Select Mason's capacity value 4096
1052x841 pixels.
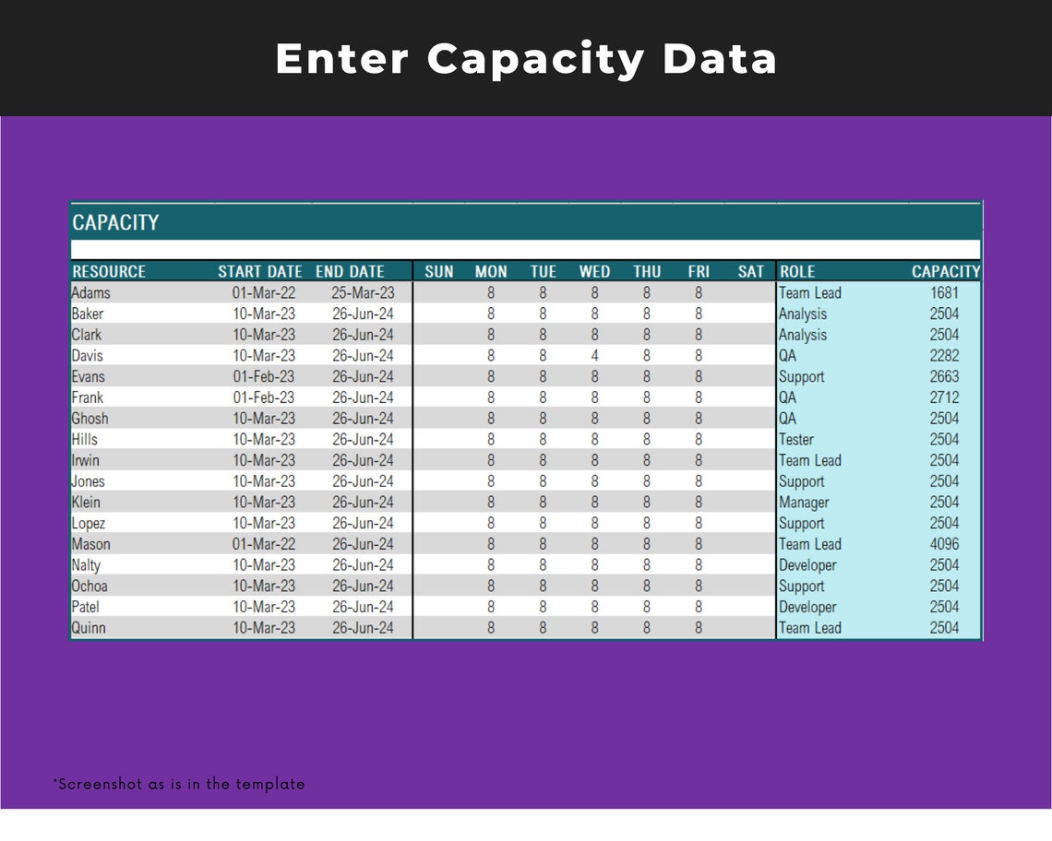pyautogui.click(x=944, y=544)
